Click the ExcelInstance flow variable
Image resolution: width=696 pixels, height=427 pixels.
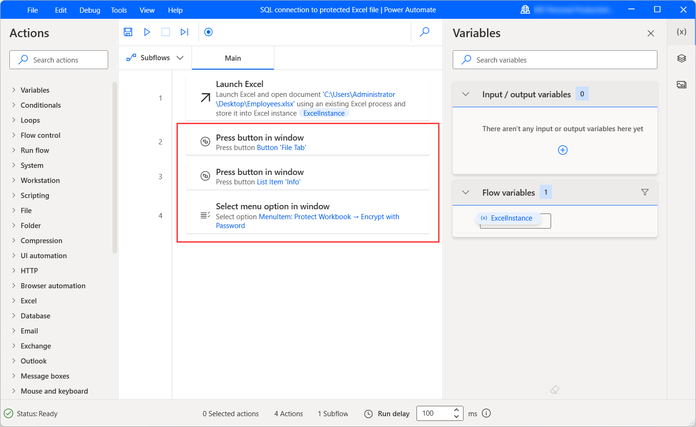pos(511,218)
